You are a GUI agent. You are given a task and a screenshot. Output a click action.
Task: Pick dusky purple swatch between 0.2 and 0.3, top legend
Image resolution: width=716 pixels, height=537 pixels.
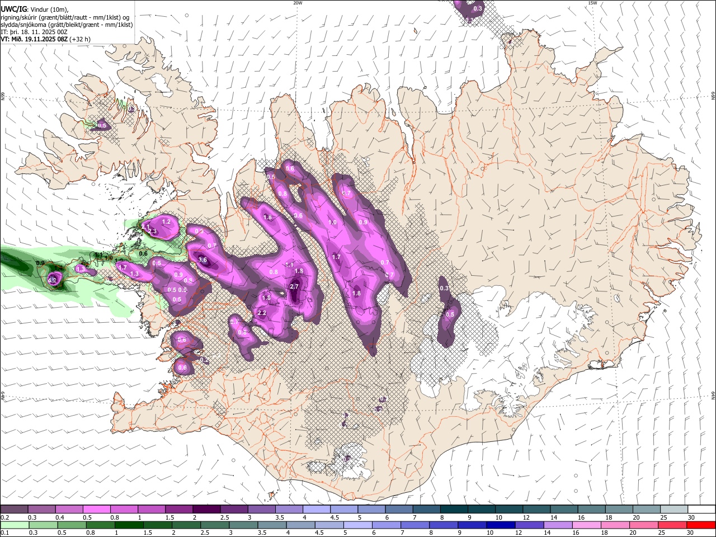pos(14,509)
